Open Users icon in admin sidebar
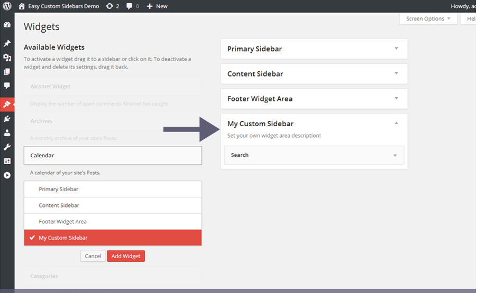Image resolution: width=477 pixels, height=293 pixels. pyautogui.click(x=7, y=133)
